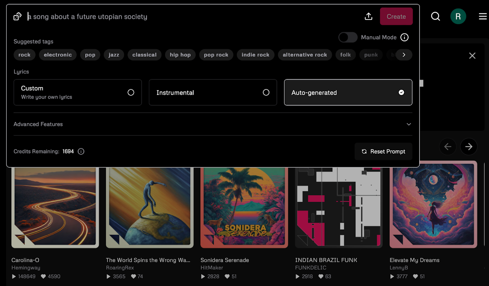489x286 pixels.
Task: Enable Manual Mode
Action: (x=348, y=37)
